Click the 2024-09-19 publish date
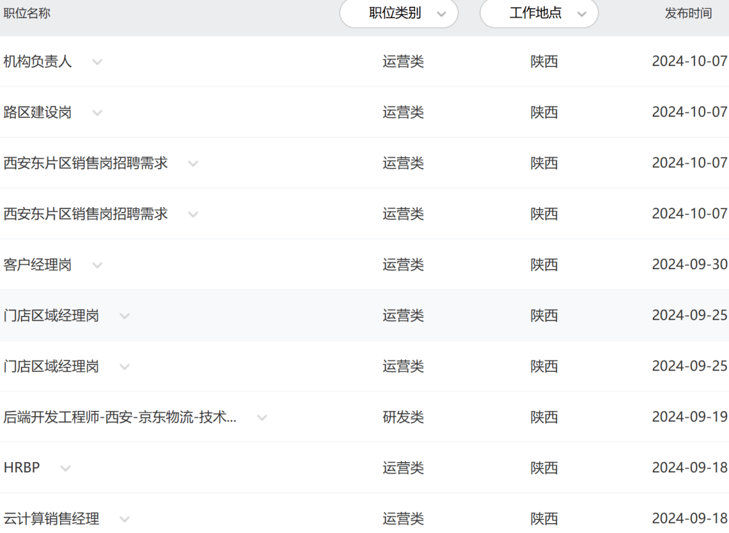Viewport: 729px width, 533px height. 689,418
